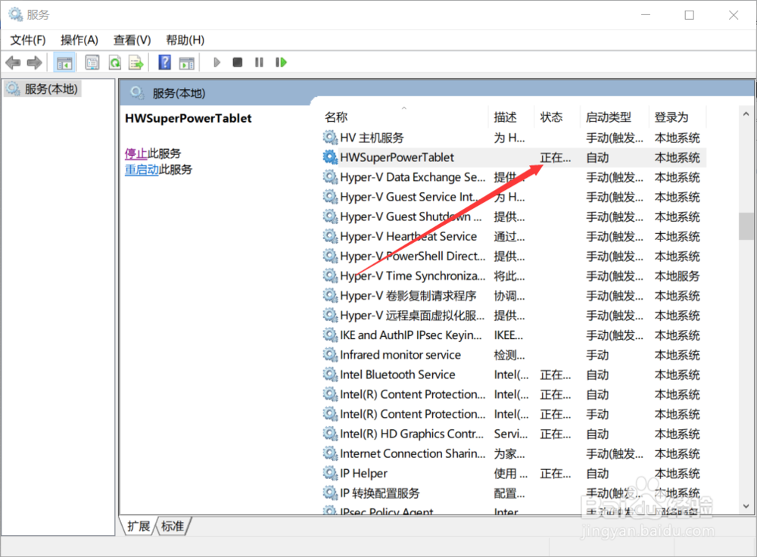Screen dimensions: 757x557
Task: Select Hyper-V Guest Shutdown service
Action: [514, 216]
